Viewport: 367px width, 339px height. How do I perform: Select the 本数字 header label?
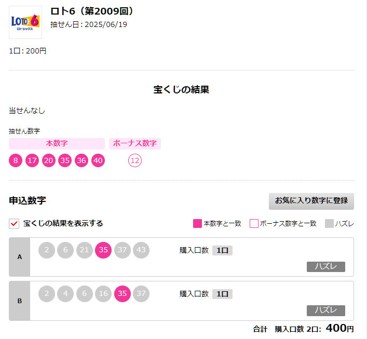(57, 143)
